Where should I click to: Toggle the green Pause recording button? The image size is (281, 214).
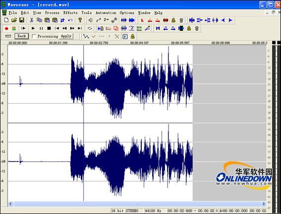14,28
